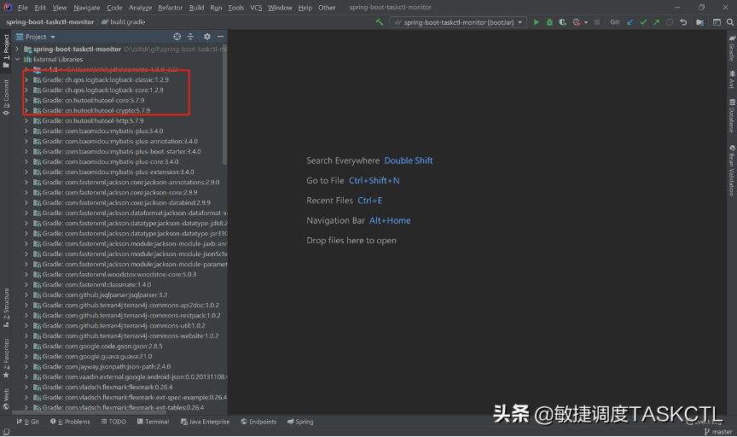
Task: Click the tool windows quick access corner icon
Action: [6, 432]
